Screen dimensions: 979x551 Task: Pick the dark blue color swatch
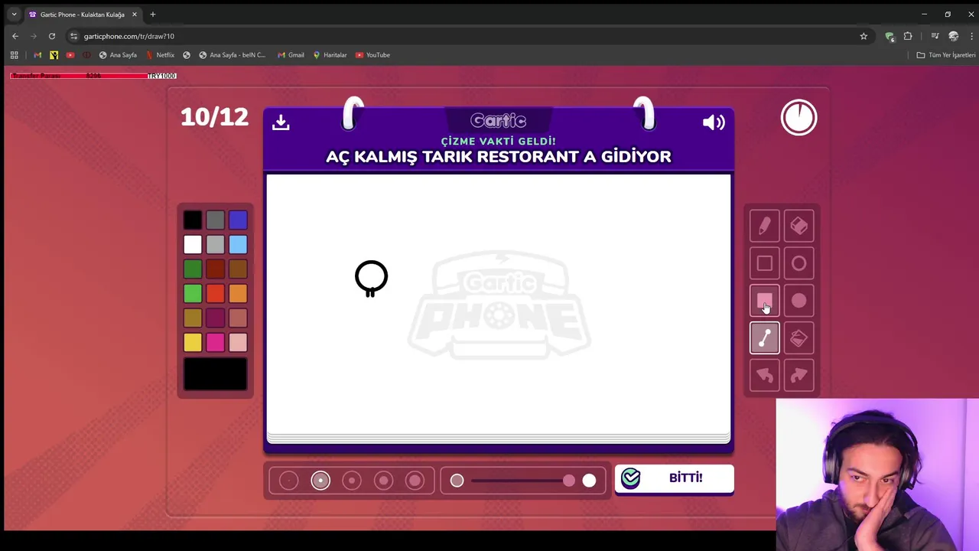click(x=238, y=220)
